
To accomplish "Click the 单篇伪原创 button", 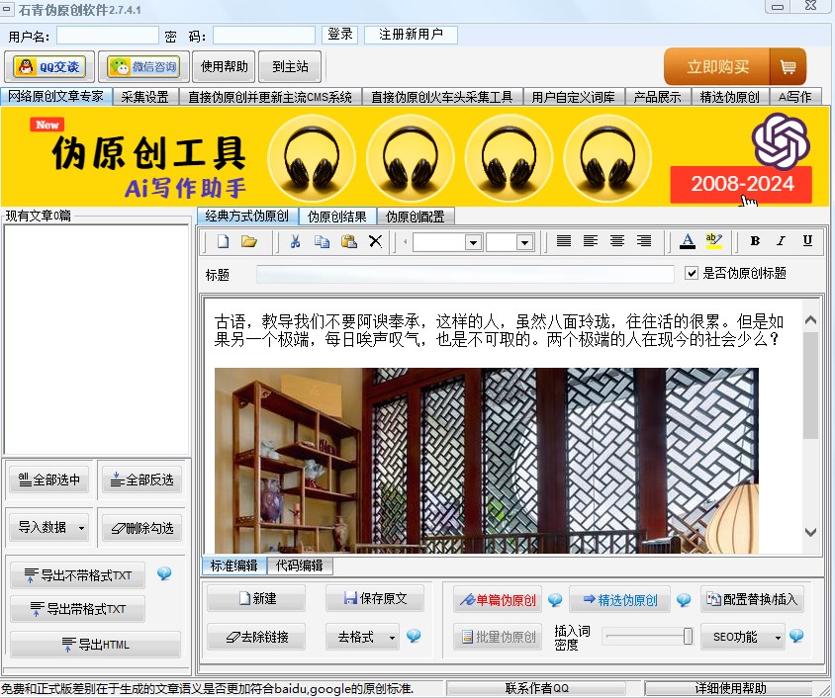I will [498, 600].
